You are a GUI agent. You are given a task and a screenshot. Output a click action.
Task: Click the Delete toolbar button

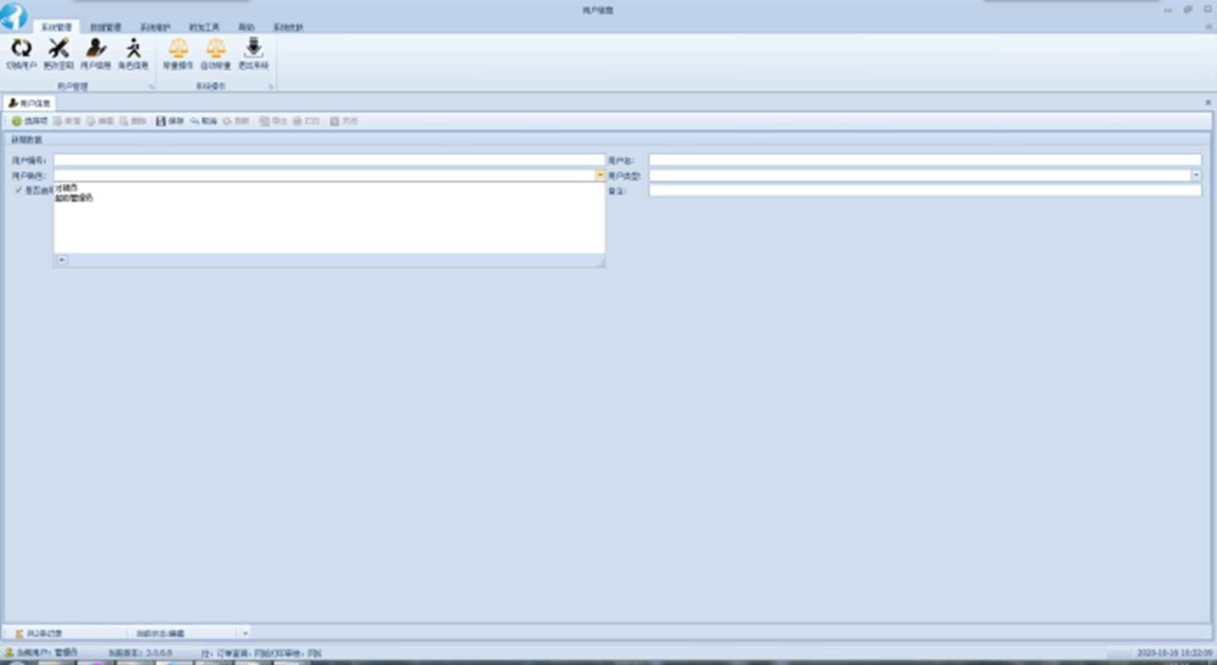(x=132, y=122)
